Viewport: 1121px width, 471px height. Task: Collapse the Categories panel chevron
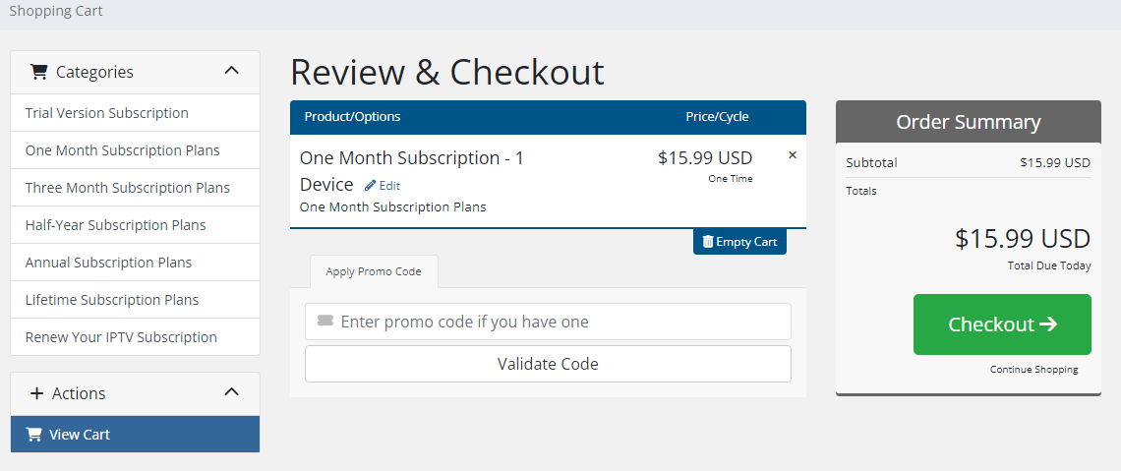(232, 71)
